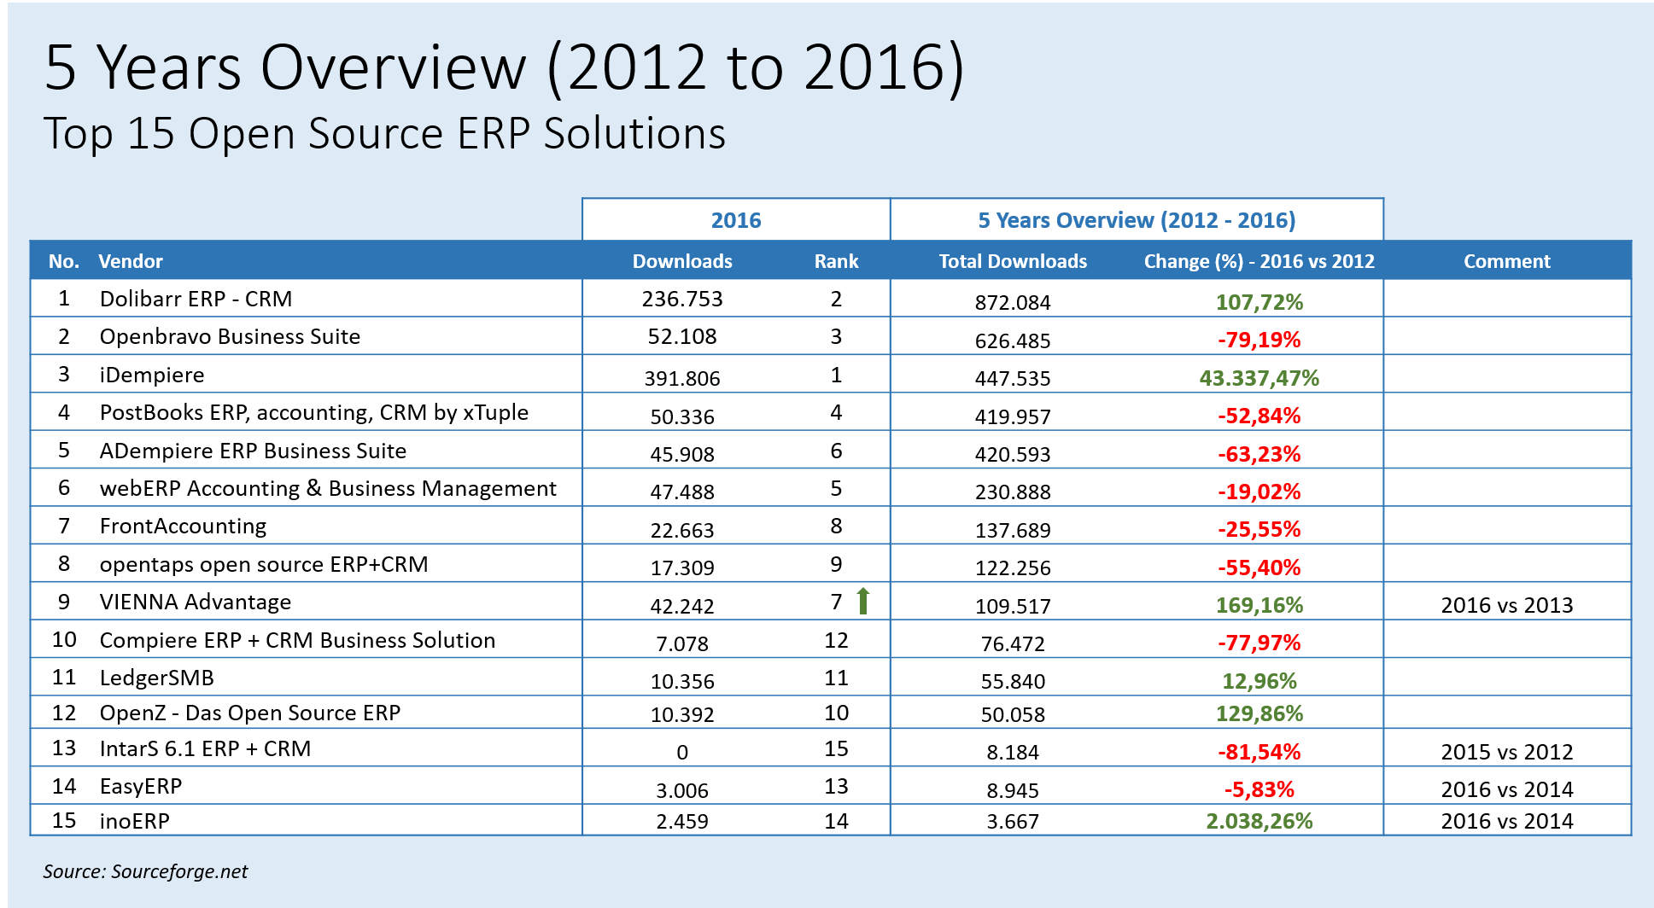Viewport: 1654px width, 908px height.
Task: Click Dolibarr's downloads value '236.753'
Action: tap(682, 299)
